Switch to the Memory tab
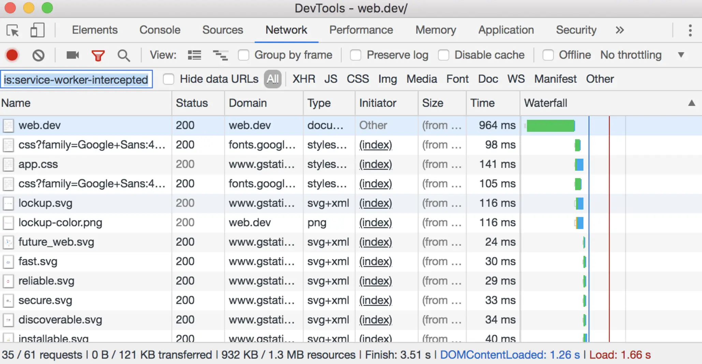This screenshot has width=702, height=364. coord(436,30)
